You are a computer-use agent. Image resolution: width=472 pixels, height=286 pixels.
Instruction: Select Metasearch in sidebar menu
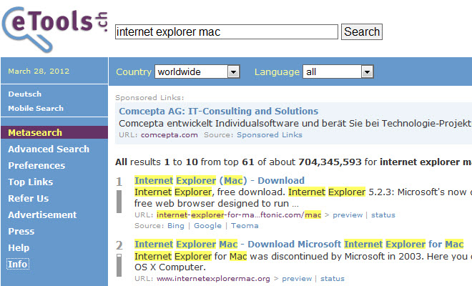(35, 132)
